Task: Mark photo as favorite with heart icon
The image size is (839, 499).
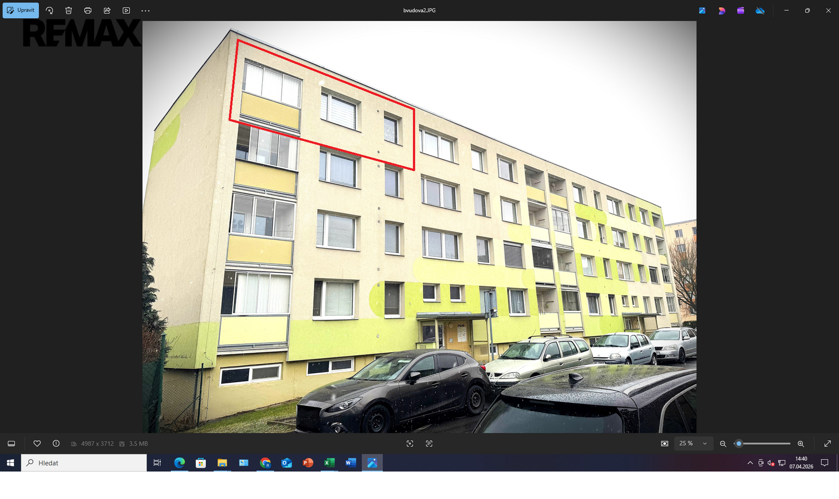Action: click(37, 443)
